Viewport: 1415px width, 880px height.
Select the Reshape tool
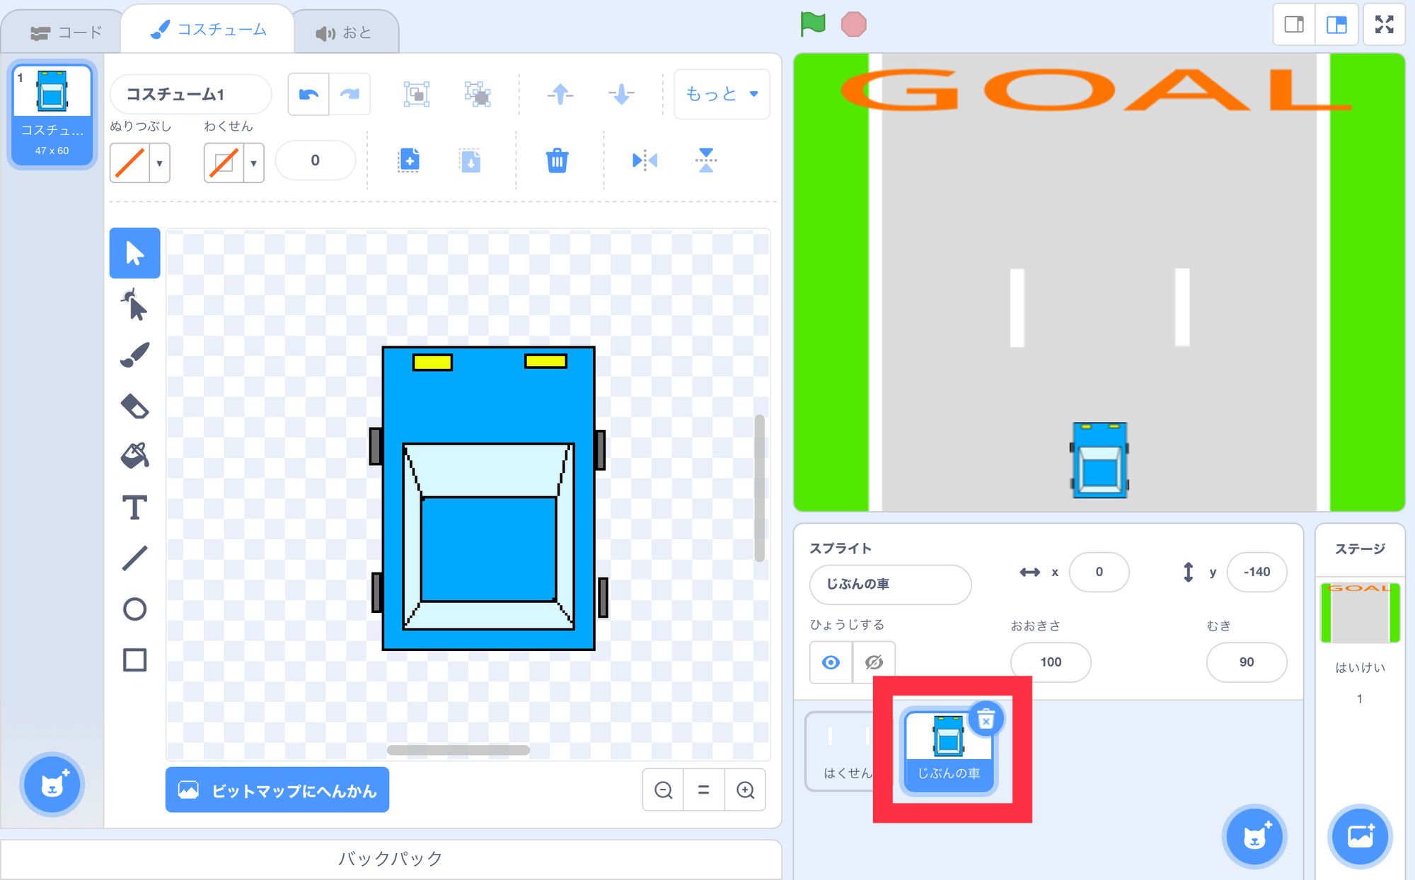[134, 305]
